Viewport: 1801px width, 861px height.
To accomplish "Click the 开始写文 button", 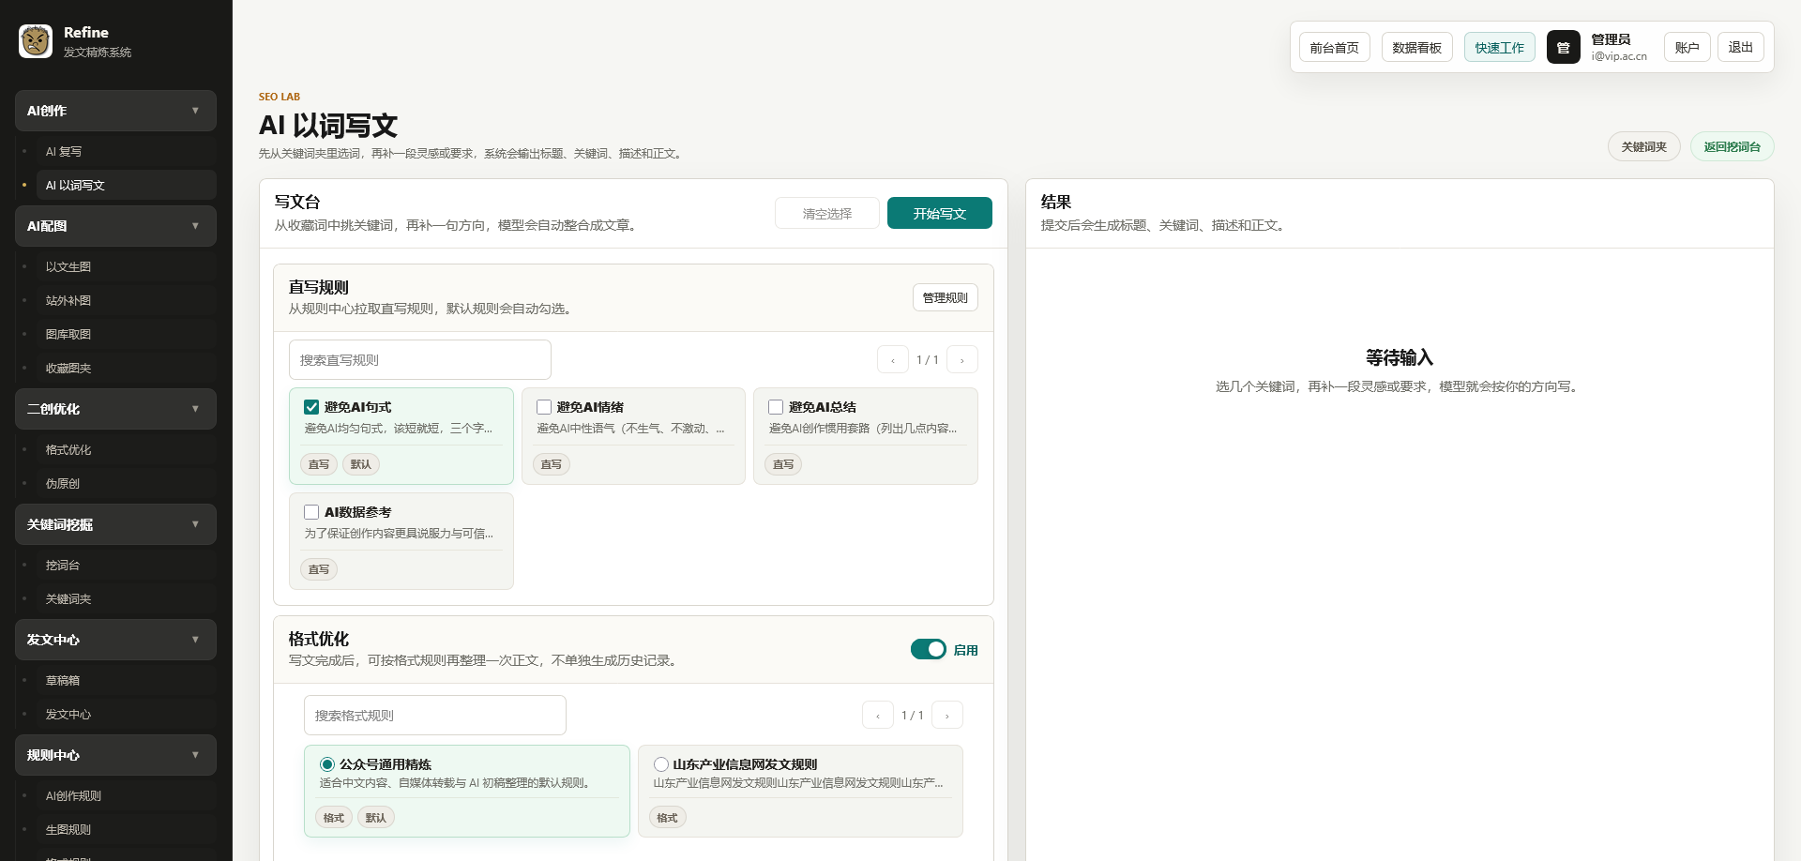I will pos(939,213).
